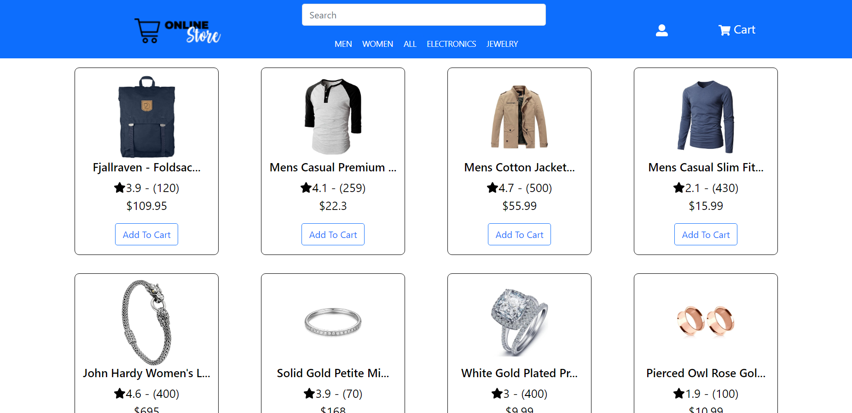
Task: Open the JEWELRY category
Action: (502, 44)
